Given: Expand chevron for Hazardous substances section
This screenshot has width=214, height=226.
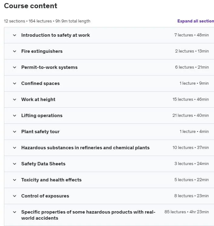Looking at the screenshot, I should click(x=15, y=148).
